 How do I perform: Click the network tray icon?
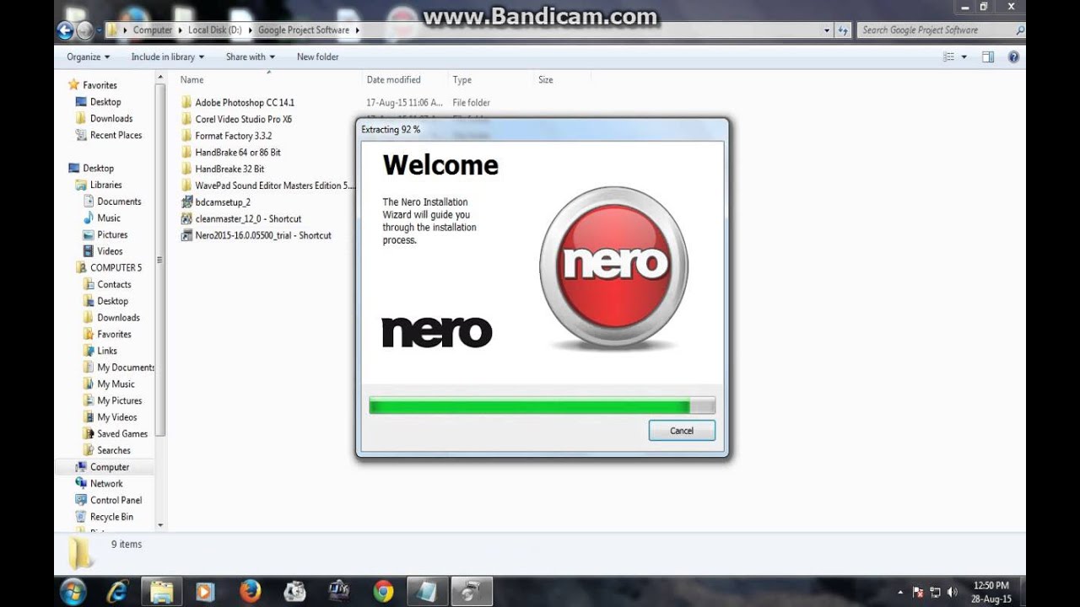tap(935, 592)
